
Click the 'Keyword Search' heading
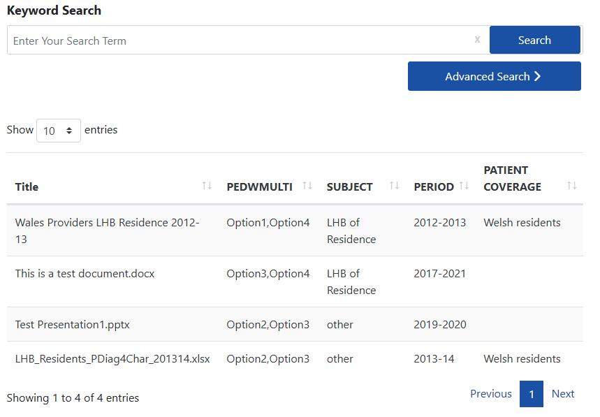(54, 10)
